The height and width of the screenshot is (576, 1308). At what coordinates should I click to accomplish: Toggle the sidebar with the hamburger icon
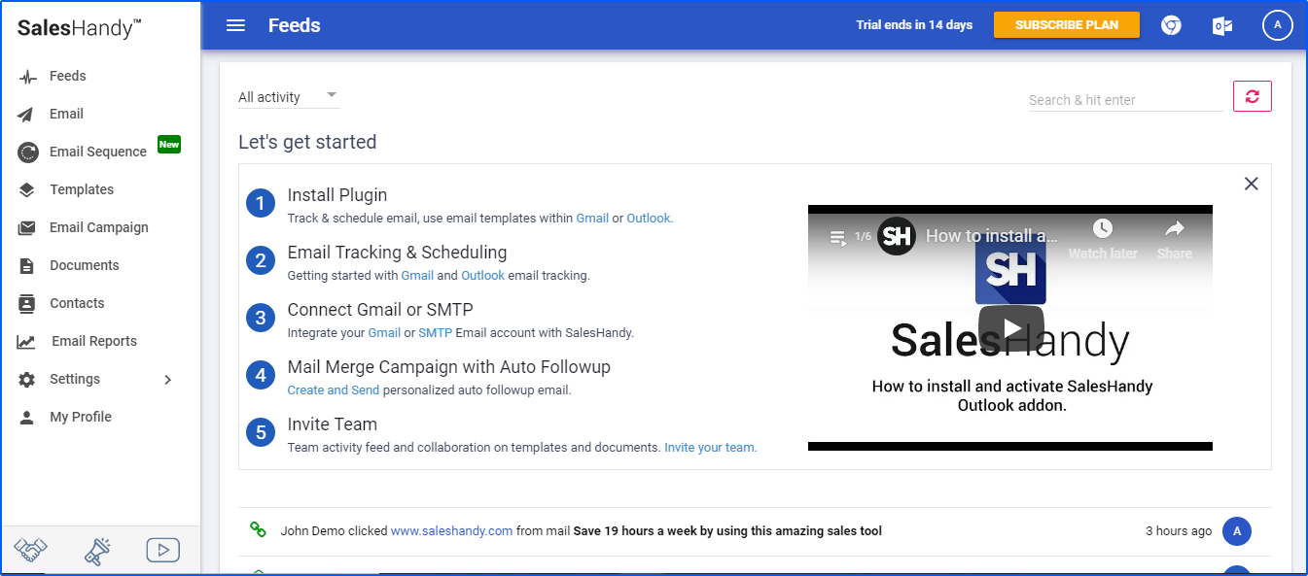tap(235, 25)
